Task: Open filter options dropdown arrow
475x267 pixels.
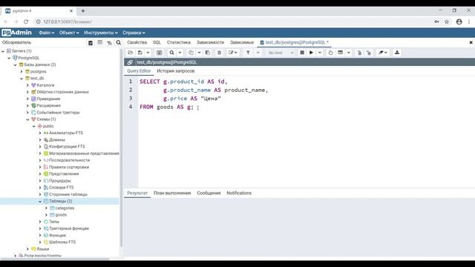Action: click(x=258, y=53)
